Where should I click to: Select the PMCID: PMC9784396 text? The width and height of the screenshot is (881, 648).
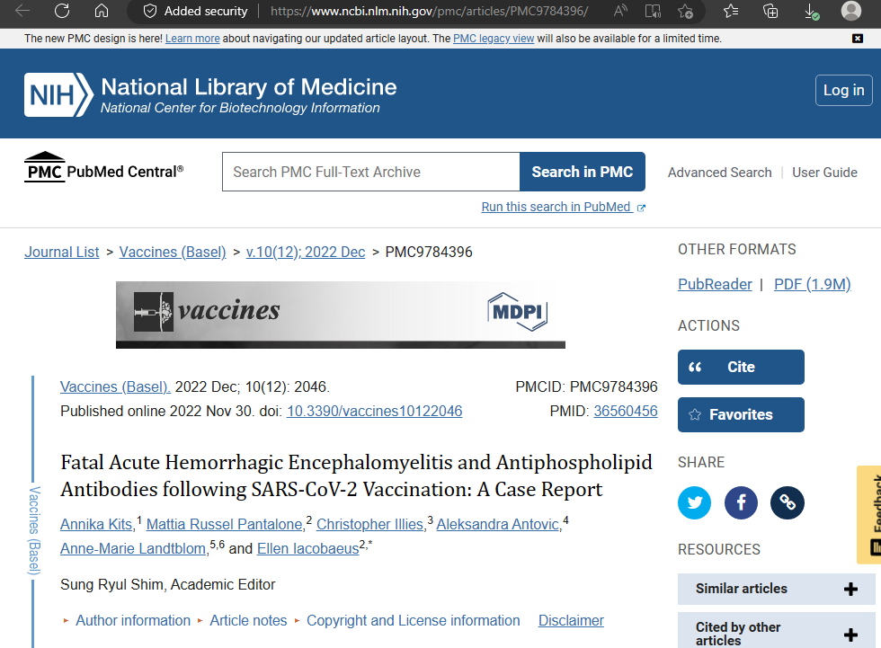pos(586,386)
